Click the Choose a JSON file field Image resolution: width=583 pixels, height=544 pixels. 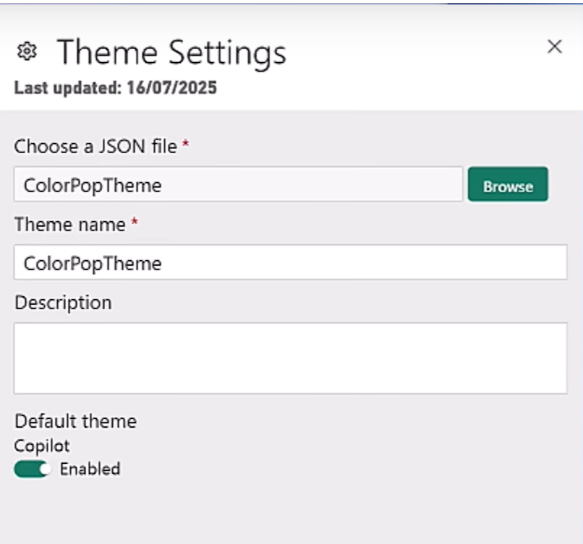238,185
